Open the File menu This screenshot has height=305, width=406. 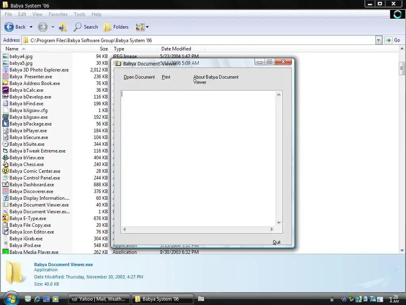pyautogui.click(x=8, y=14)
